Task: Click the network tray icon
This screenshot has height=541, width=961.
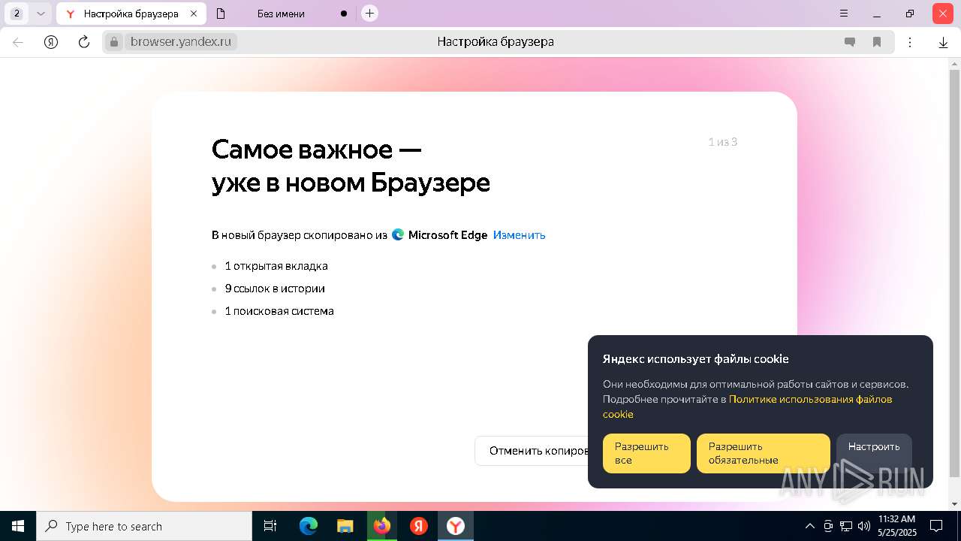Action: tap(846, 526)
